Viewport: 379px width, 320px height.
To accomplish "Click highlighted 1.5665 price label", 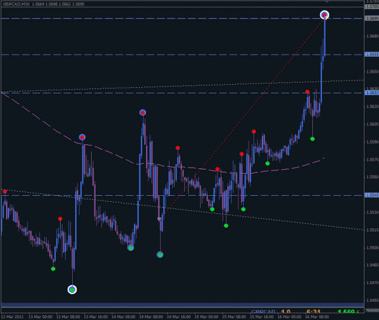I will click(x=372, y=55).
